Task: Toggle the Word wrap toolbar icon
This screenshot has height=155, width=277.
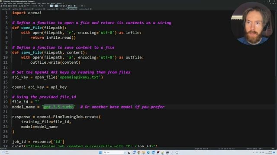Action: click(x=52, y=6)
